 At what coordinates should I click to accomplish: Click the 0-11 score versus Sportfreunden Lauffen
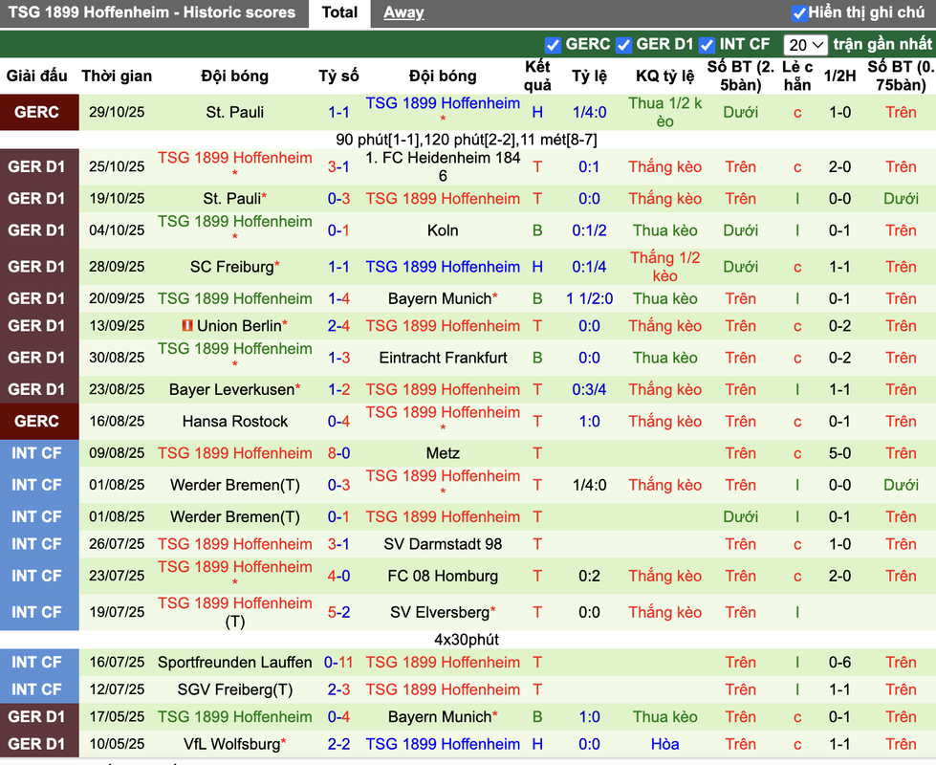[338, 663]
